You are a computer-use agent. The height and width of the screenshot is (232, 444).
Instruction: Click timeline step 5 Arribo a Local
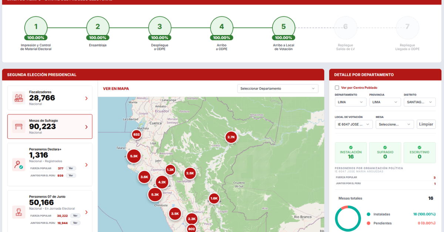[x=283, y=27]
